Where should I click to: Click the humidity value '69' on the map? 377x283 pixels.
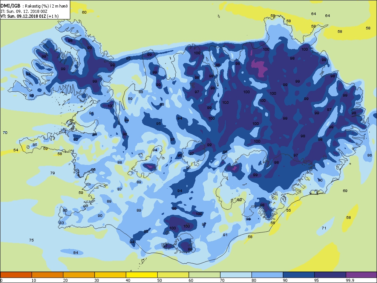pos(345,191)
